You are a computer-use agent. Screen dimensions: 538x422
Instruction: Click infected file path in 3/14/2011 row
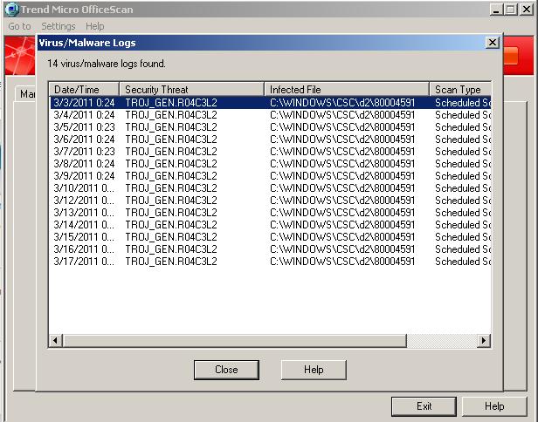(342, 225)
